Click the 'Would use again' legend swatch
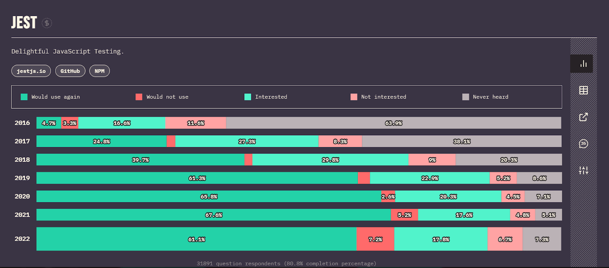 point(24,97)
